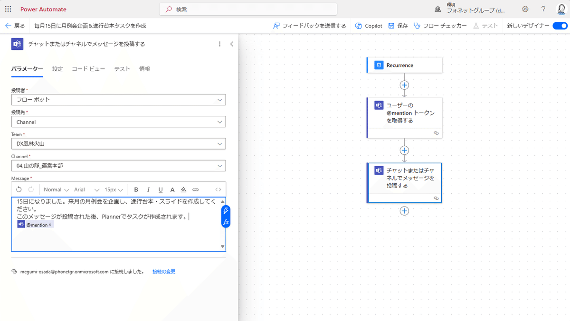Toggle underline formatting
This screenshot has height=321, width=570.
(x=161, y=189)
